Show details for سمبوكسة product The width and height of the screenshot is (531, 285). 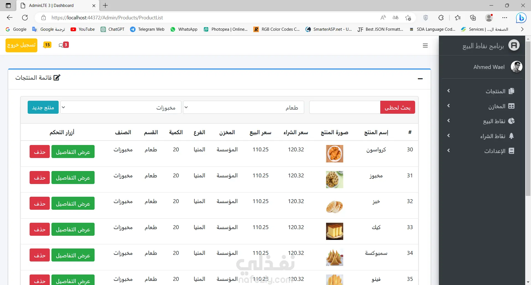73,255
